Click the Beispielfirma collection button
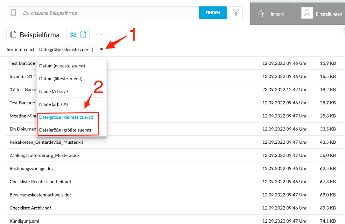 coord(35,35)
